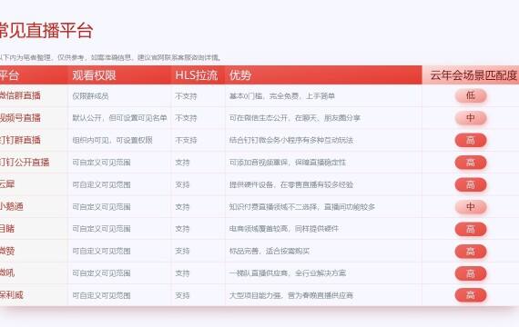Click 支持 in the 云犀 row
This screenshot has width=519, height=327.
click(182, 184)
